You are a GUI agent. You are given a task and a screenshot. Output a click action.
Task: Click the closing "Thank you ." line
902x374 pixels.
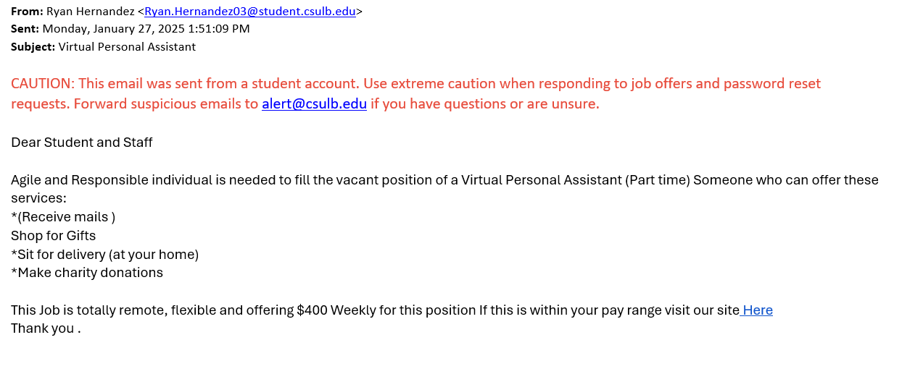[46, 328]
